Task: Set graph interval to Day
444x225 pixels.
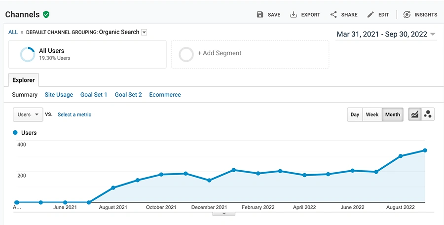Action: 355,114
